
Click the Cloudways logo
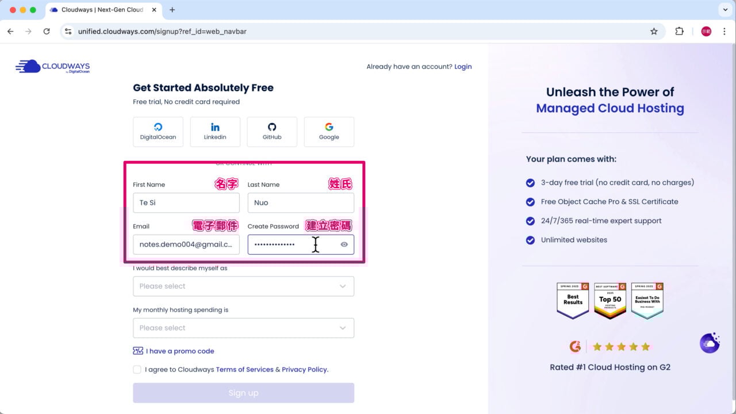tap(53, 67)
